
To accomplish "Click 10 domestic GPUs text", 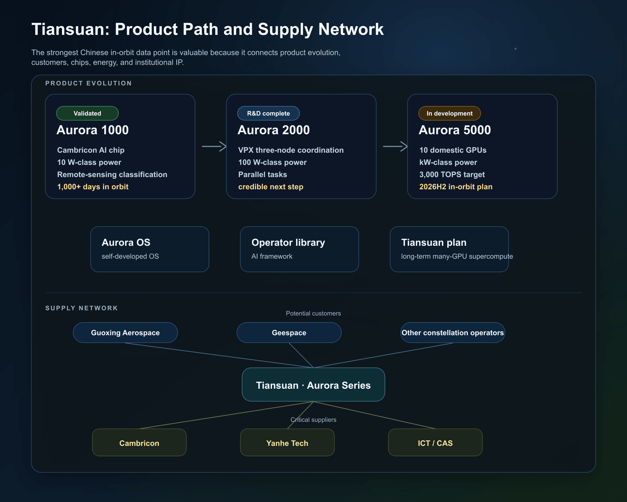I will (x=453, y=150).
